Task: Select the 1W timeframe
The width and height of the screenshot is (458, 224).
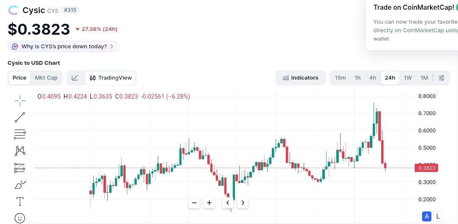Action: [408, 78]
